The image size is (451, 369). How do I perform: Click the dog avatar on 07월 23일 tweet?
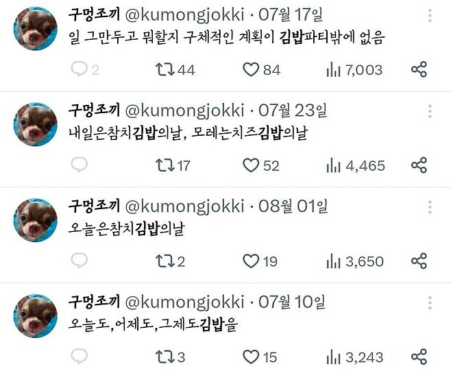36,124
